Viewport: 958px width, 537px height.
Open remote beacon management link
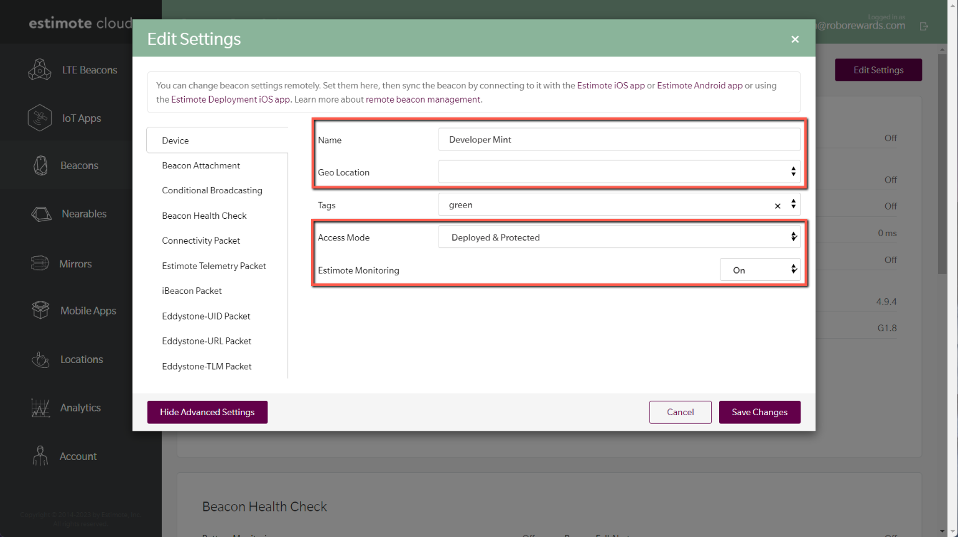[x=423, y=99]
